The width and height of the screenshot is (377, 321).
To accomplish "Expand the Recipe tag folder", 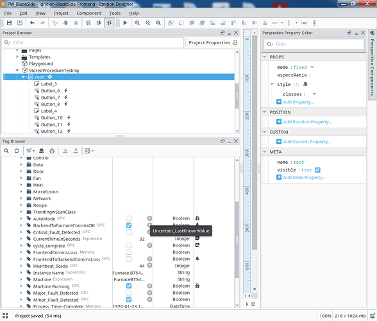I will pos(21,205).
